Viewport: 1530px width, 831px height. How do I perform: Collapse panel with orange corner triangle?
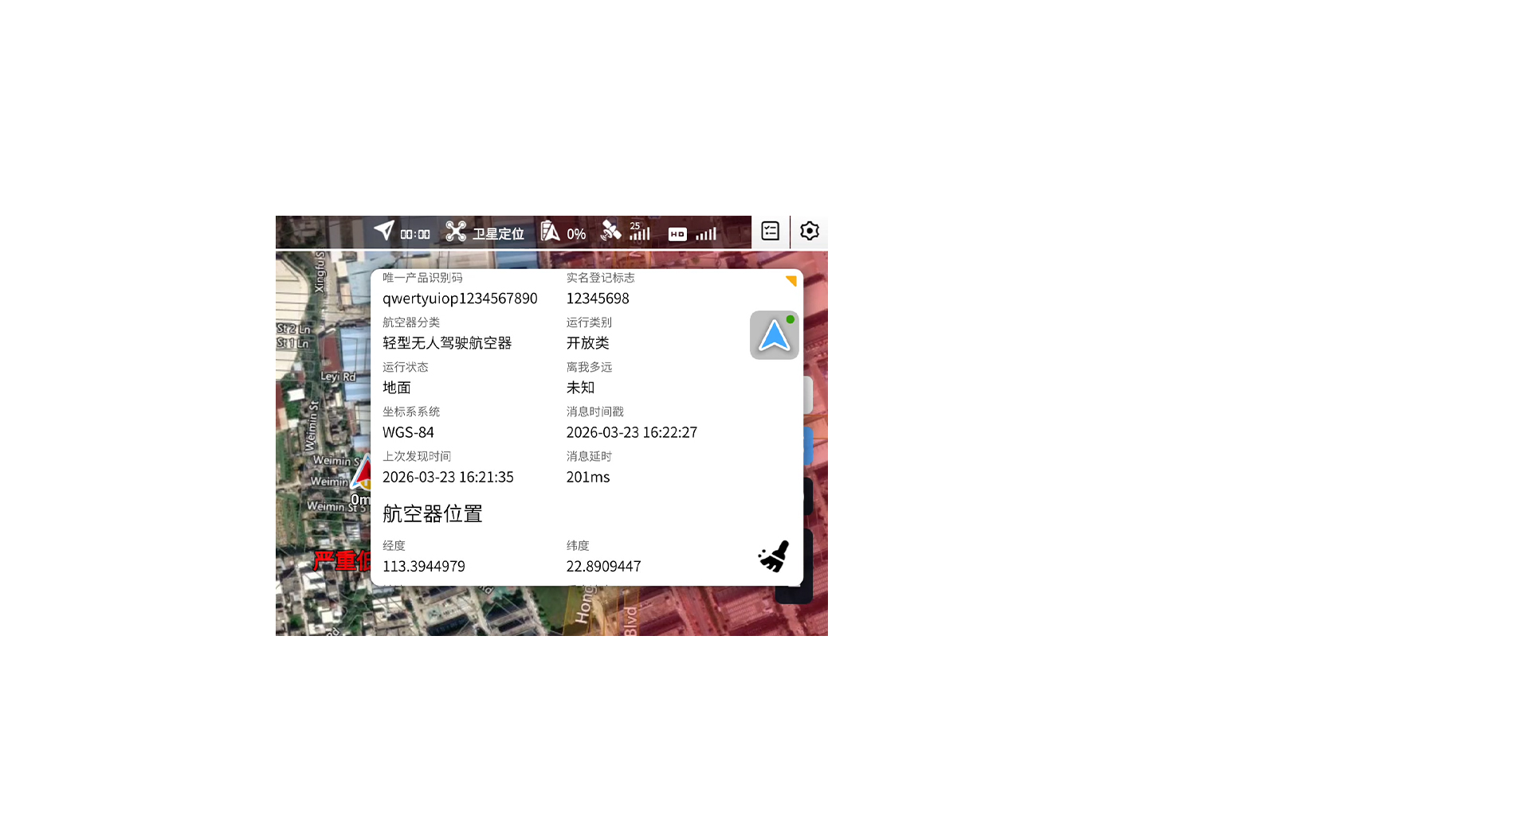click(790, 281)
